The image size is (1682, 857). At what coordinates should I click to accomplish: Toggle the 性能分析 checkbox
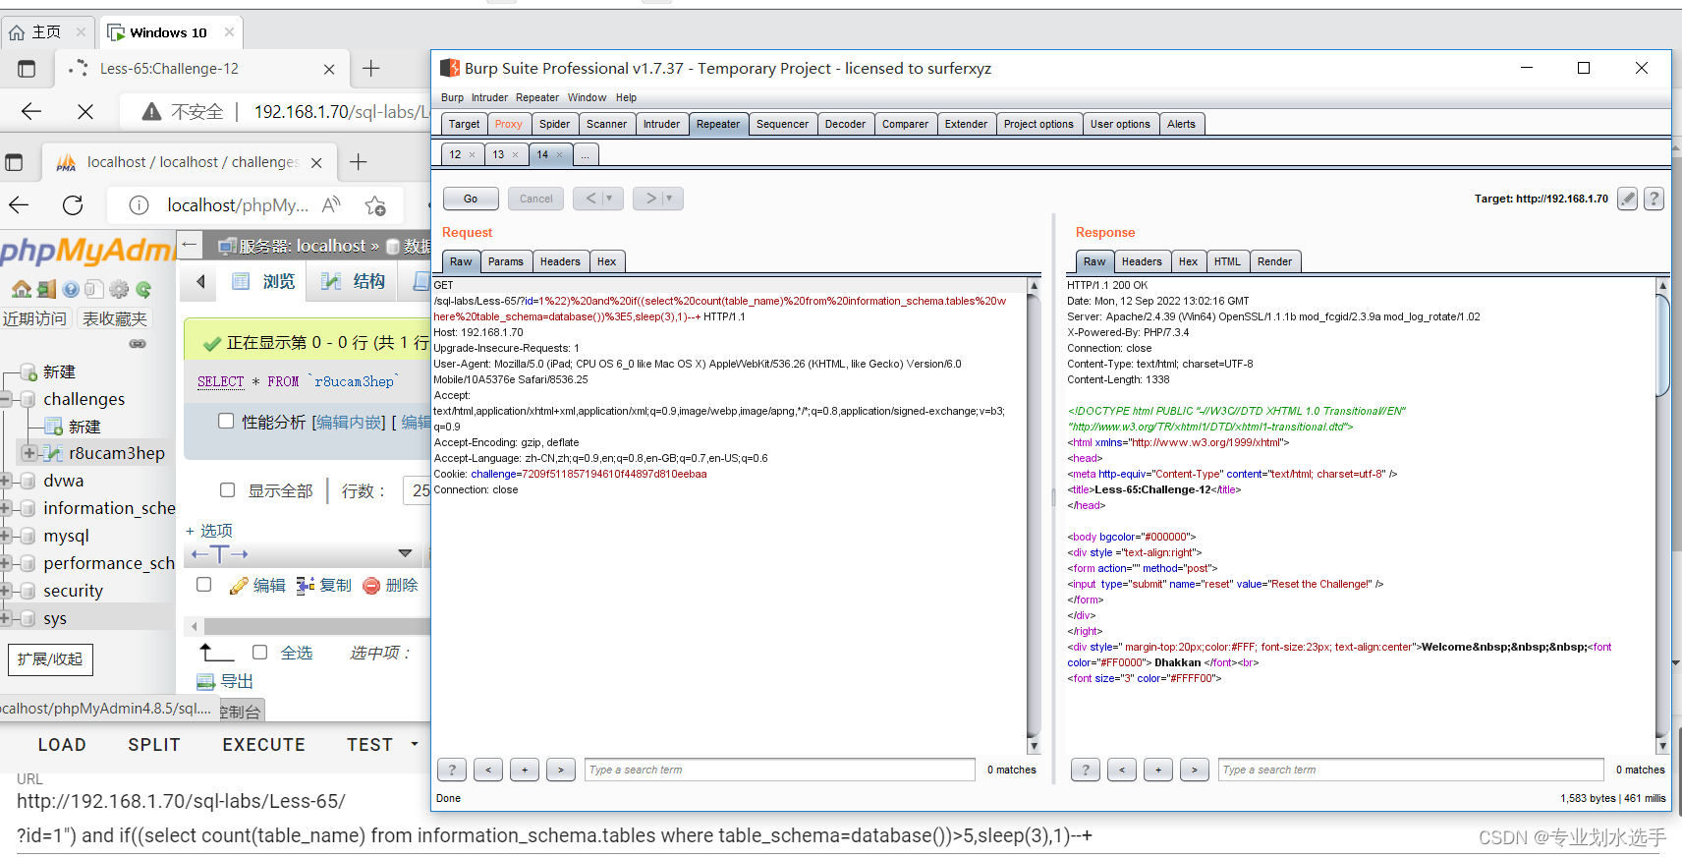pos(226,421)
